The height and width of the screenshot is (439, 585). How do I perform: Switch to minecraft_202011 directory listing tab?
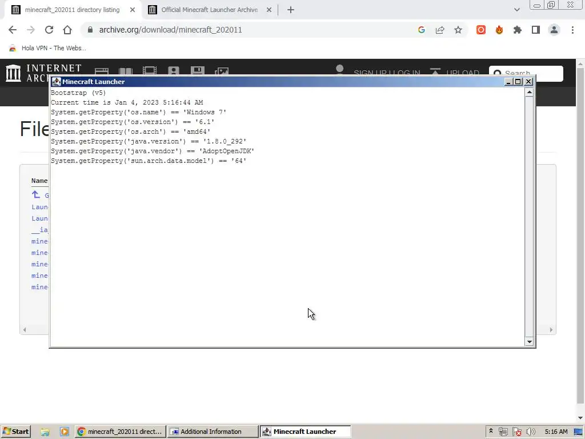73,10
